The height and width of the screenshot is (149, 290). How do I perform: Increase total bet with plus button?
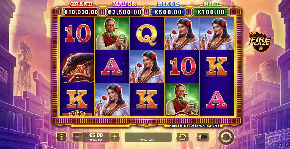[115, 137]
